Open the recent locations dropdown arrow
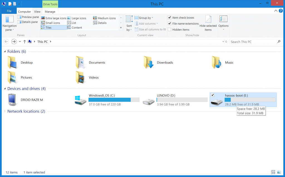Screen dimensions: 285x177 click(20, 42)
